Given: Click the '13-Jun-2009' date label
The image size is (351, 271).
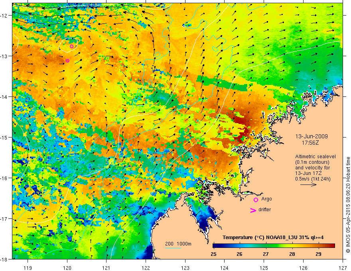Looking at the screenshot, I should coord(312,136).
